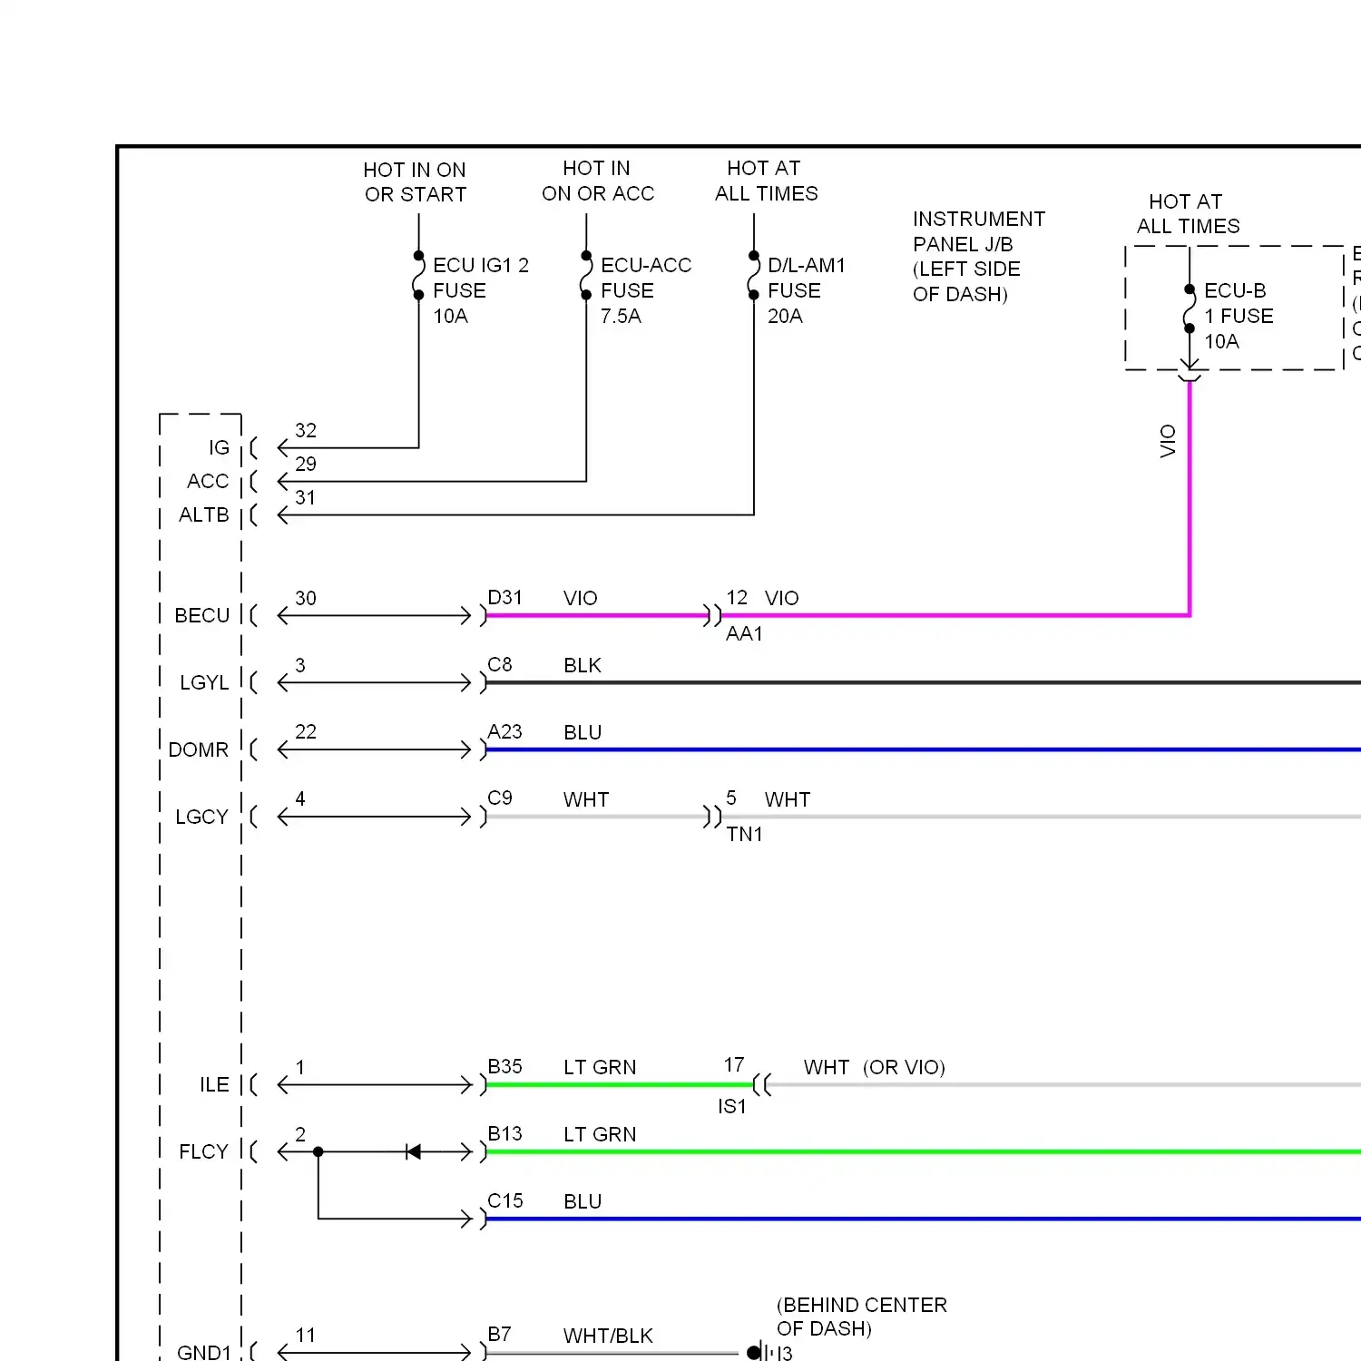
Task: Click the ILE terminal label
Action: tap(214, 1084)
